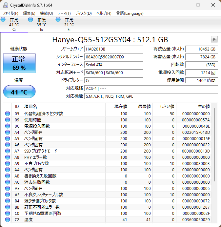Click the status icon for attribute A5
Image resolution: width=221 pixels, height=227 pixels.
coord(8,138)
